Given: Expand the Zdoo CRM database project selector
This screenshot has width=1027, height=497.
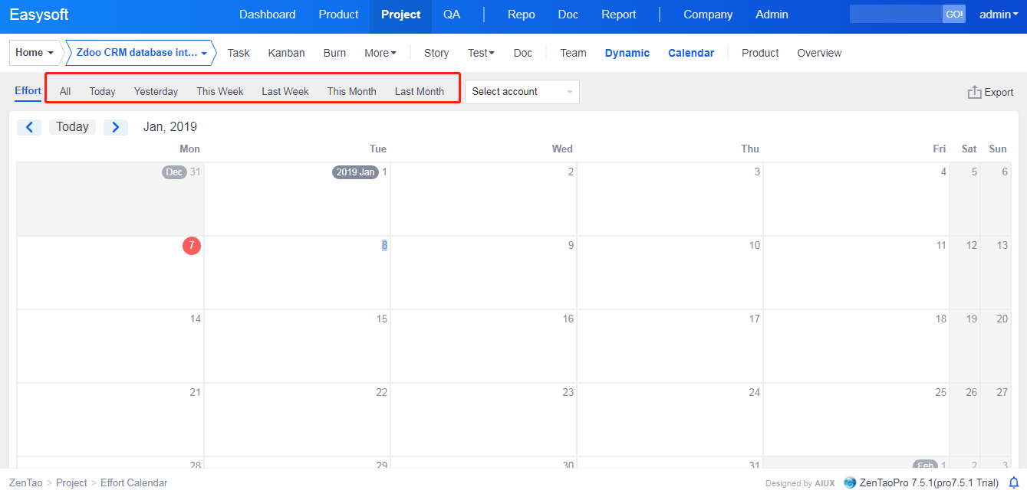Looking at the screenshot, I should (141, 53).
